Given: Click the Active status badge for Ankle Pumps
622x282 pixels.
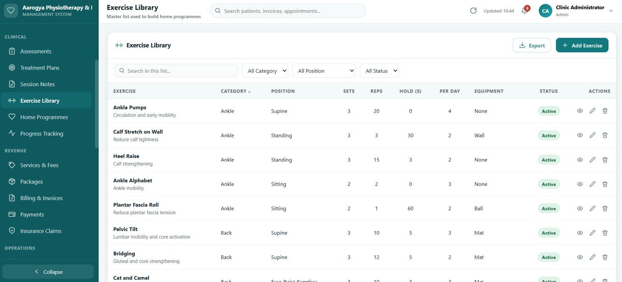Looking at the screenshot, I should click(x=549, y=111).
